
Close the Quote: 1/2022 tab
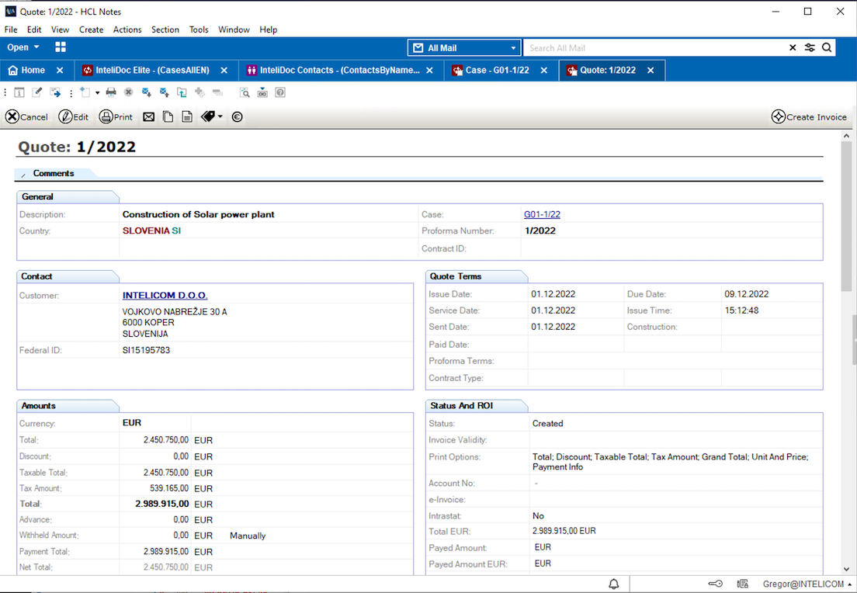651,71
